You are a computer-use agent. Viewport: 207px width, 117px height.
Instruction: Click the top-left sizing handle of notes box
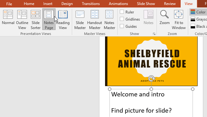[x=109, y=89]
